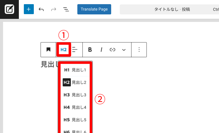The height and width of the screenshot is (133, 219).
Task: Click the Translate Page button
Action: tap(94, 9)
